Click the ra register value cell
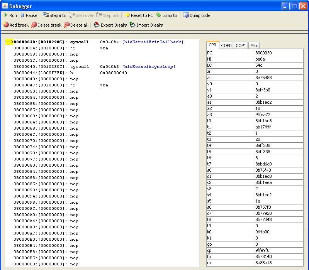 pyautogui.click(x=278, y=263)
